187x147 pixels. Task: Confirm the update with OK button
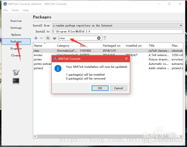point(100,88)
